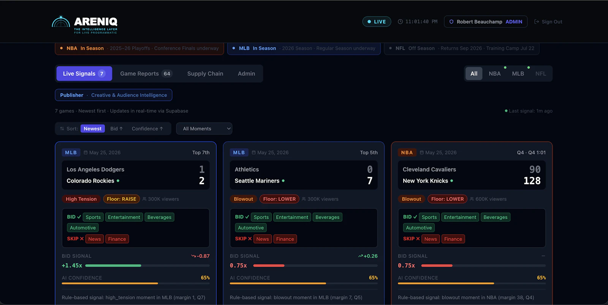Click green possession dot by Colorado Rockies
608x305 pixels.
(118, 181)
